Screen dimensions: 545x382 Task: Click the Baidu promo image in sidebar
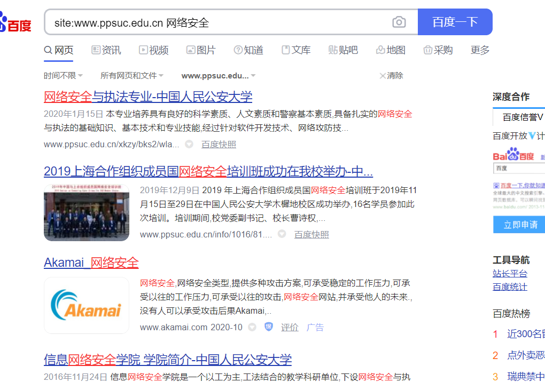click(x=519, y=178)
